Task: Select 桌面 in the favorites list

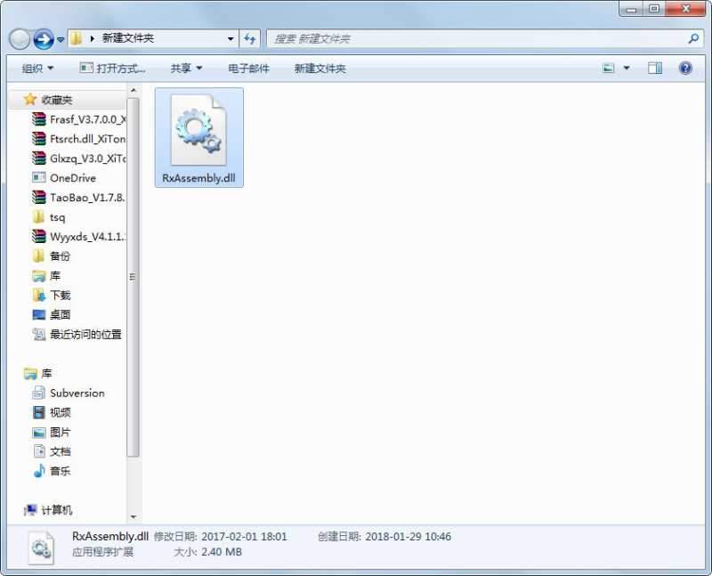Action: coord(61,314)
